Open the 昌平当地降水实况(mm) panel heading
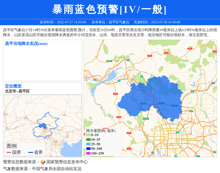The height and width of the screenshot is (173, 220). tap(26, 44)
